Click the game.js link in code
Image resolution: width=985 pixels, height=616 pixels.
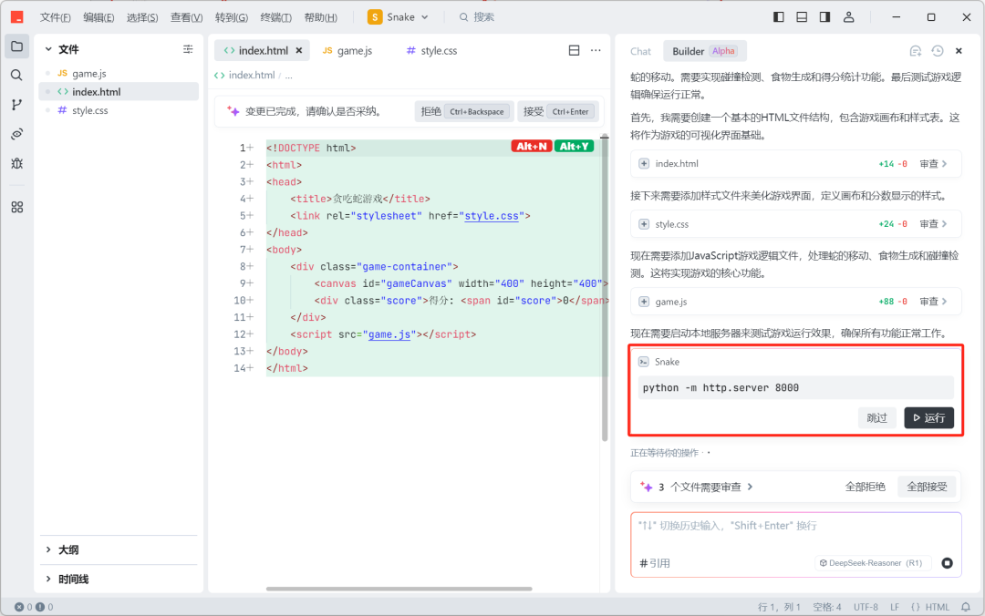click(389, 334)
